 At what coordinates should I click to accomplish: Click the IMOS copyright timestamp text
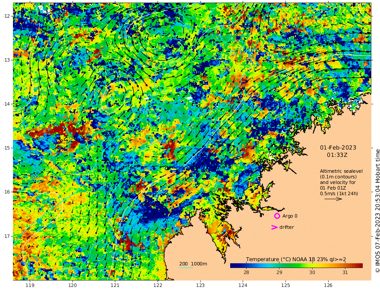377,211
